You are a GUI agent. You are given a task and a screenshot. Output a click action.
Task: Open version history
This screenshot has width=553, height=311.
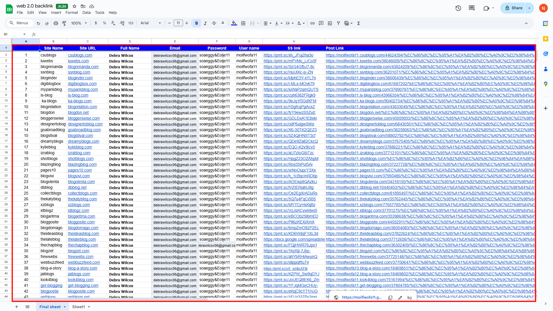[458, 8]
